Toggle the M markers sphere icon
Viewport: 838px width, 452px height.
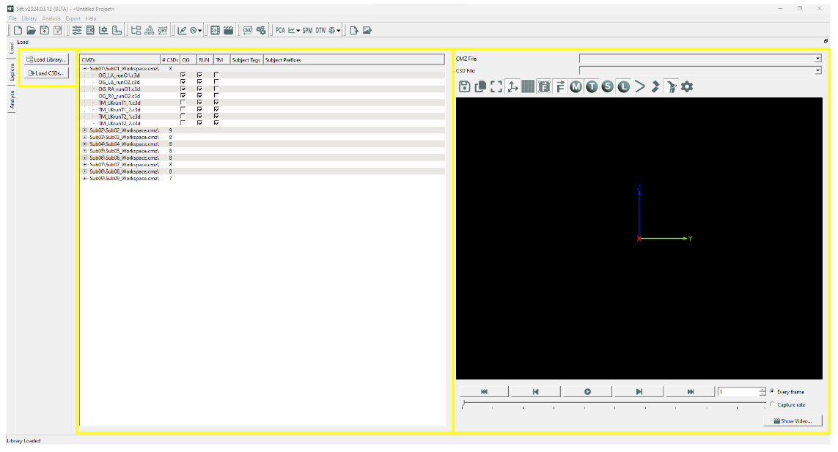pyautogui.click(x=576, y=86)
